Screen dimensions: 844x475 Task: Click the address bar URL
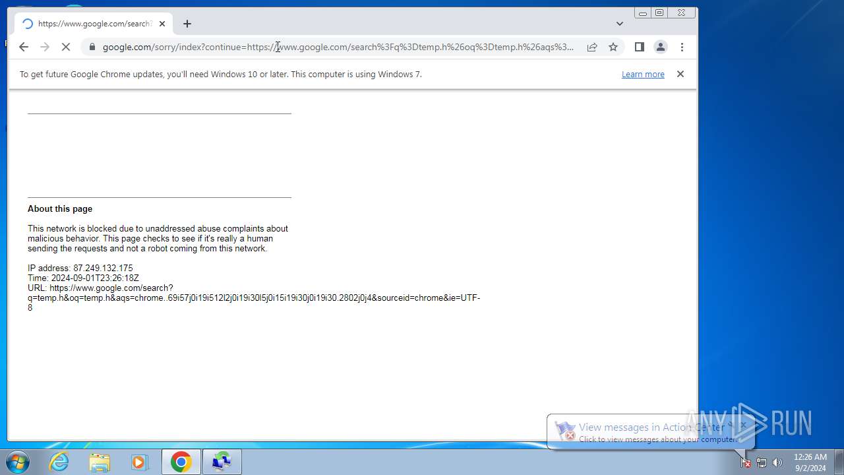(x=338, y=47)
